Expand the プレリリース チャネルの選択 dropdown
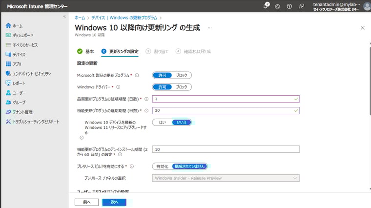 (226, 178)
